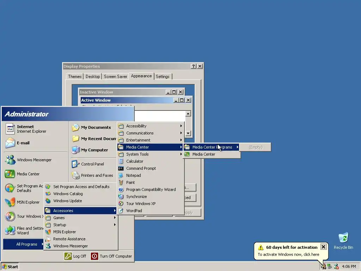Click the Active Window preview title bar

click(136, 100)
